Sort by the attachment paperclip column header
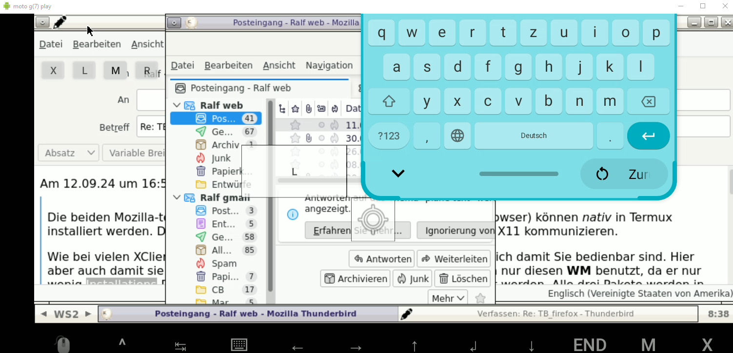 pyautogui.click(x=309, y=108)
